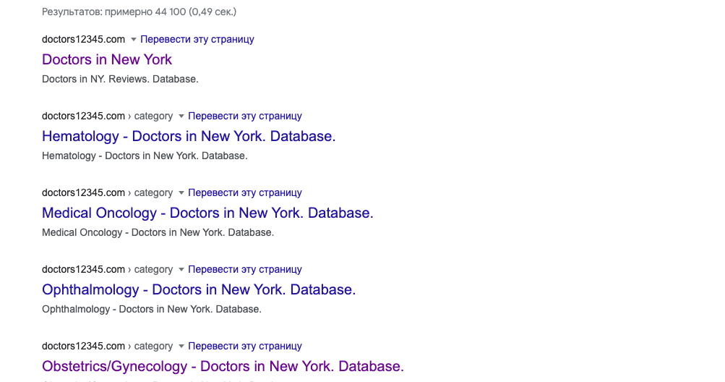Screen dimensions: 725x382
Task: Click the category breadcrumb above Hematology result
Action: pyautogui.click(x=153, y=116)
